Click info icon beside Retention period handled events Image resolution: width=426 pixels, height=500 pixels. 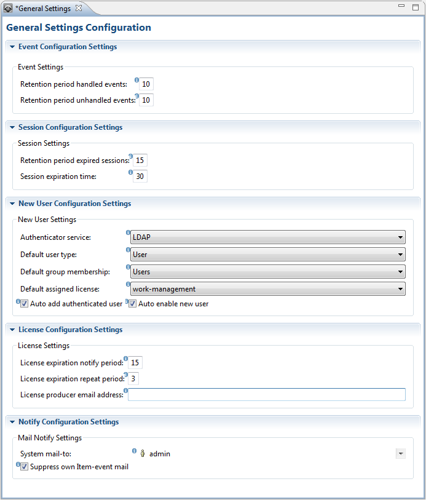(136, 80)
